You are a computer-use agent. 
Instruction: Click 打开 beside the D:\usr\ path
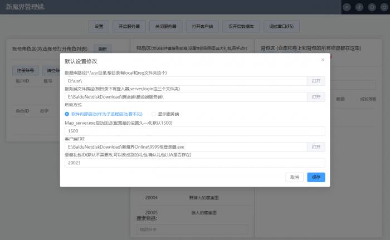tap(316, 81)
